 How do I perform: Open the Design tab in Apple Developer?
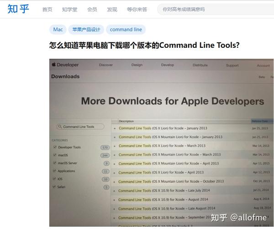click(x=137, y=65)
